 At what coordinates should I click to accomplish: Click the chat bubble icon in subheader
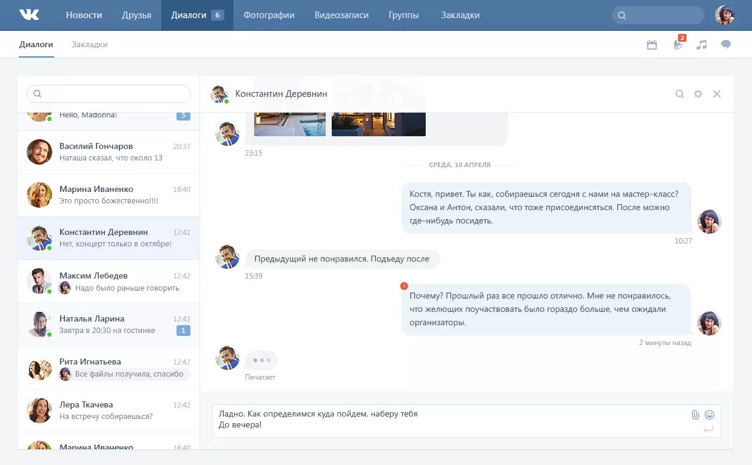click(x=726, y=45)
